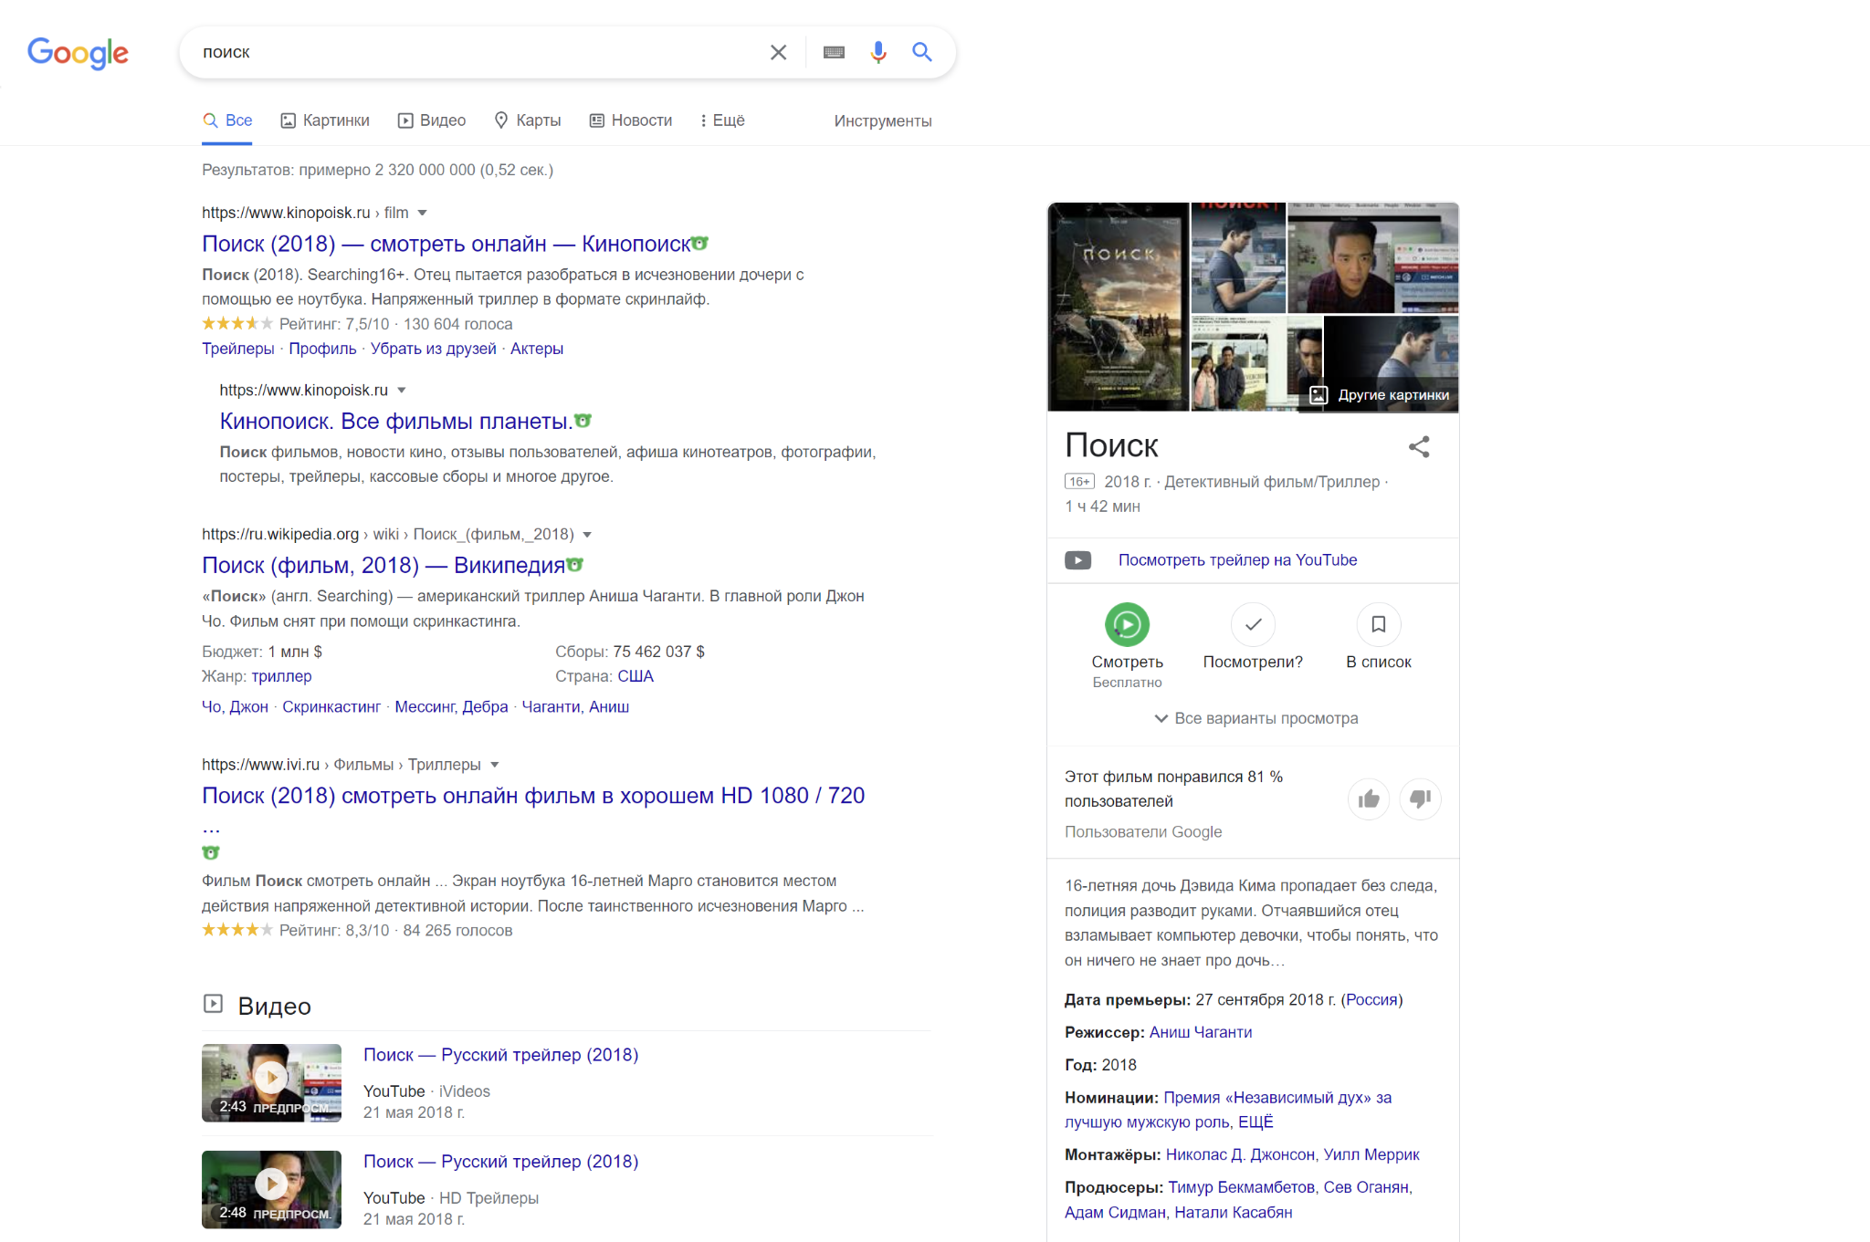The height and width of the screenshot is (1242, 1870).
Task: Expand dropdown next to ivi.ru URL
Action: (495, 765)
